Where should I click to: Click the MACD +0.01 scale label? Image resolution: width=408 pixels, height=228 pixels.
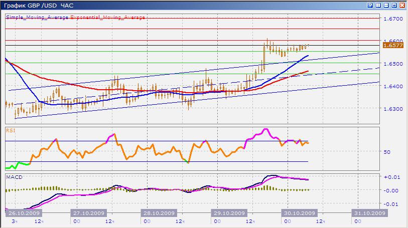click(391, 177)
